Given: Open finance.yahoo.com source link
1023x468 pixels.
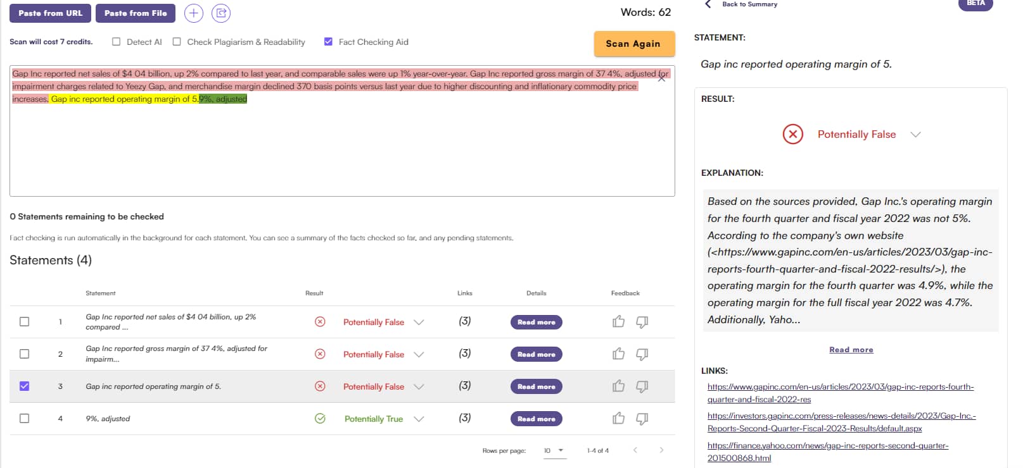Looking at the screenshot, I should tap(827, 452).
